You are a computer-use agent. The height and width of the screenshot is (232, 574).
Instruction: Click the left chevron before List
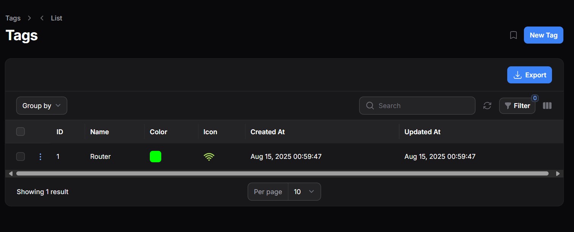[42, 18]
